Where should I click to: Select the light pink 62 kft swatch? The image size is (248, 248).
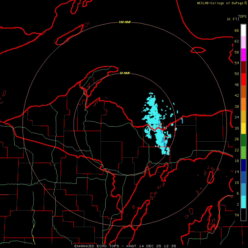pyautogui.click(x=243, y=42)
